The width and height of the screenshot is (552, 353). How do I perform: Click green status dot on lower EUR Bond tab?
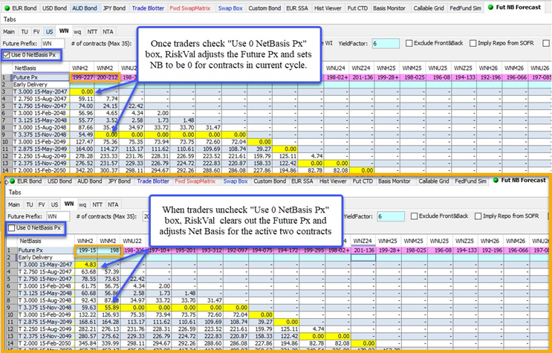point(13,181)
